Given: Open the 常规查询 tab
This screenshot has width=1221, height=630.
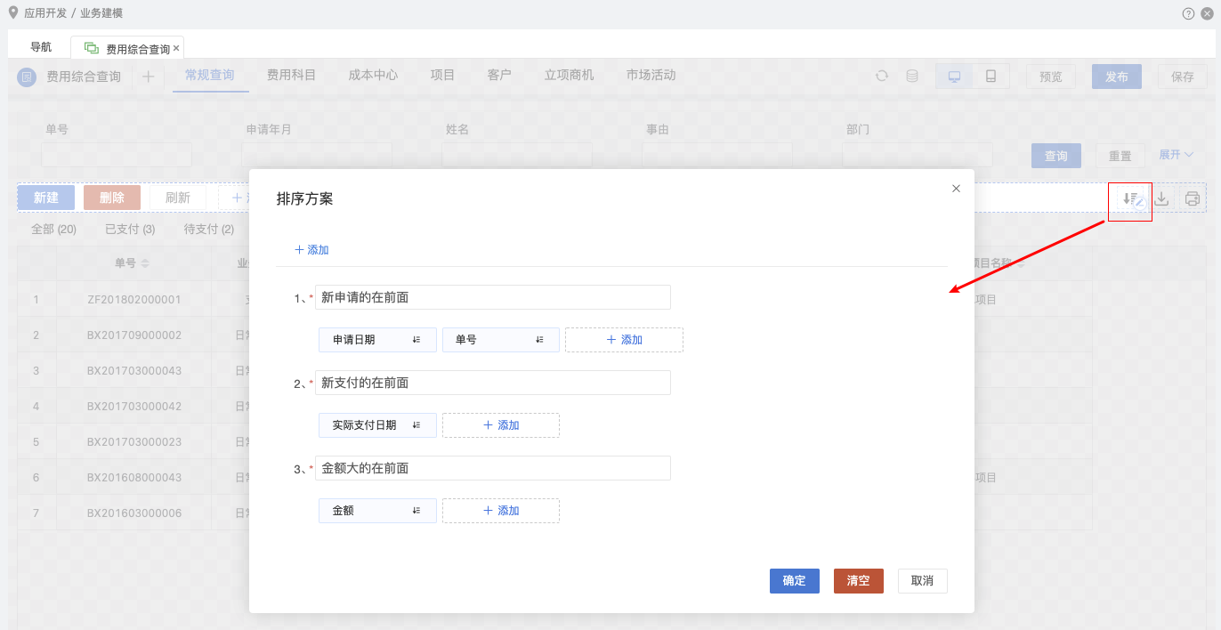Looking at the screenshot, I should tap(210, 76).
